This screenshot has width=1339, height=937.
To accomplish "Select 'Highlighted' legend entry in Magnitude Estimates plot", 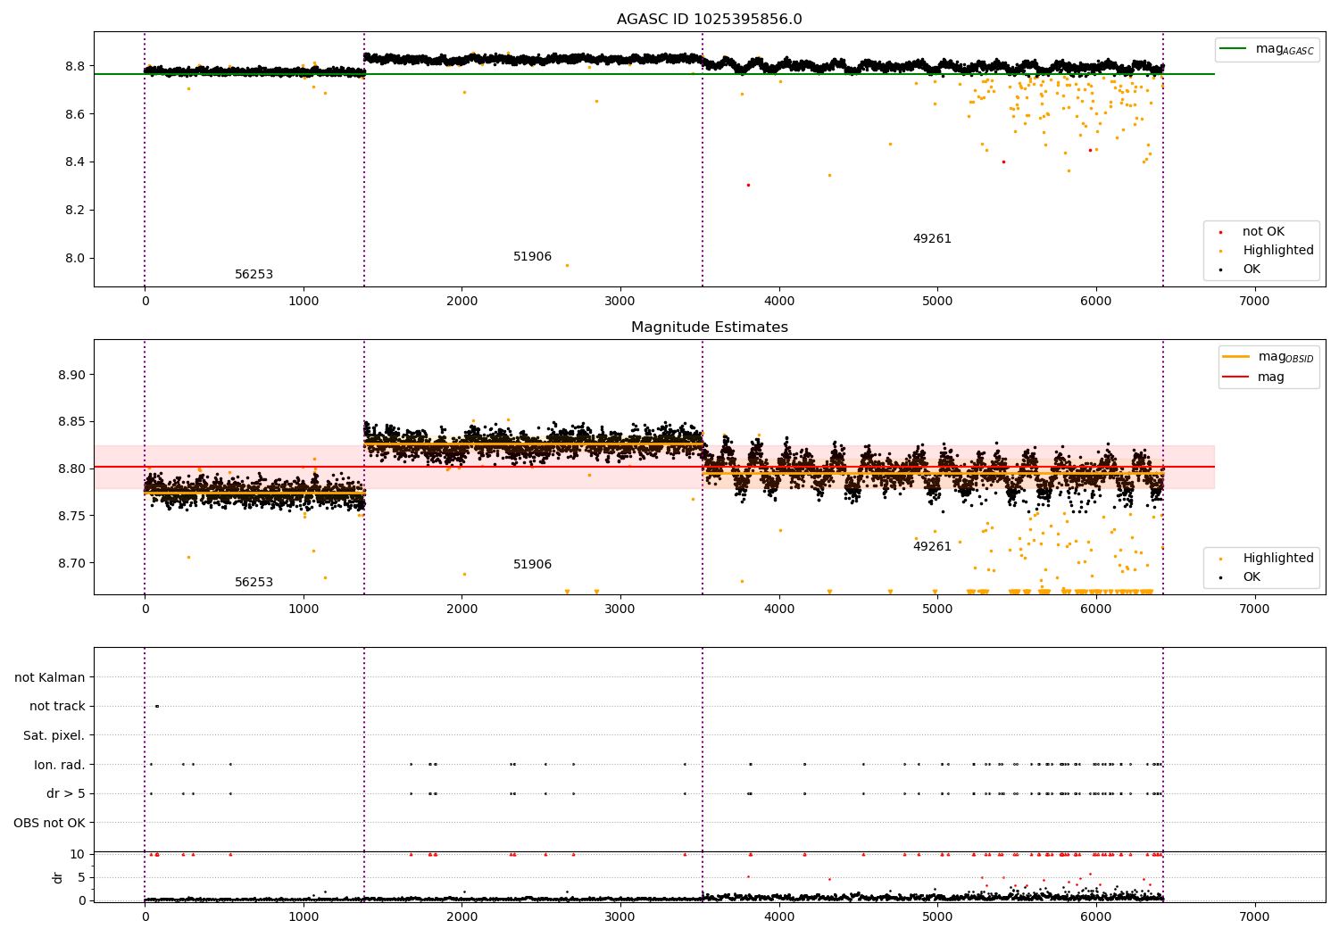I will pyautogui.click(x=1277, y=559).
